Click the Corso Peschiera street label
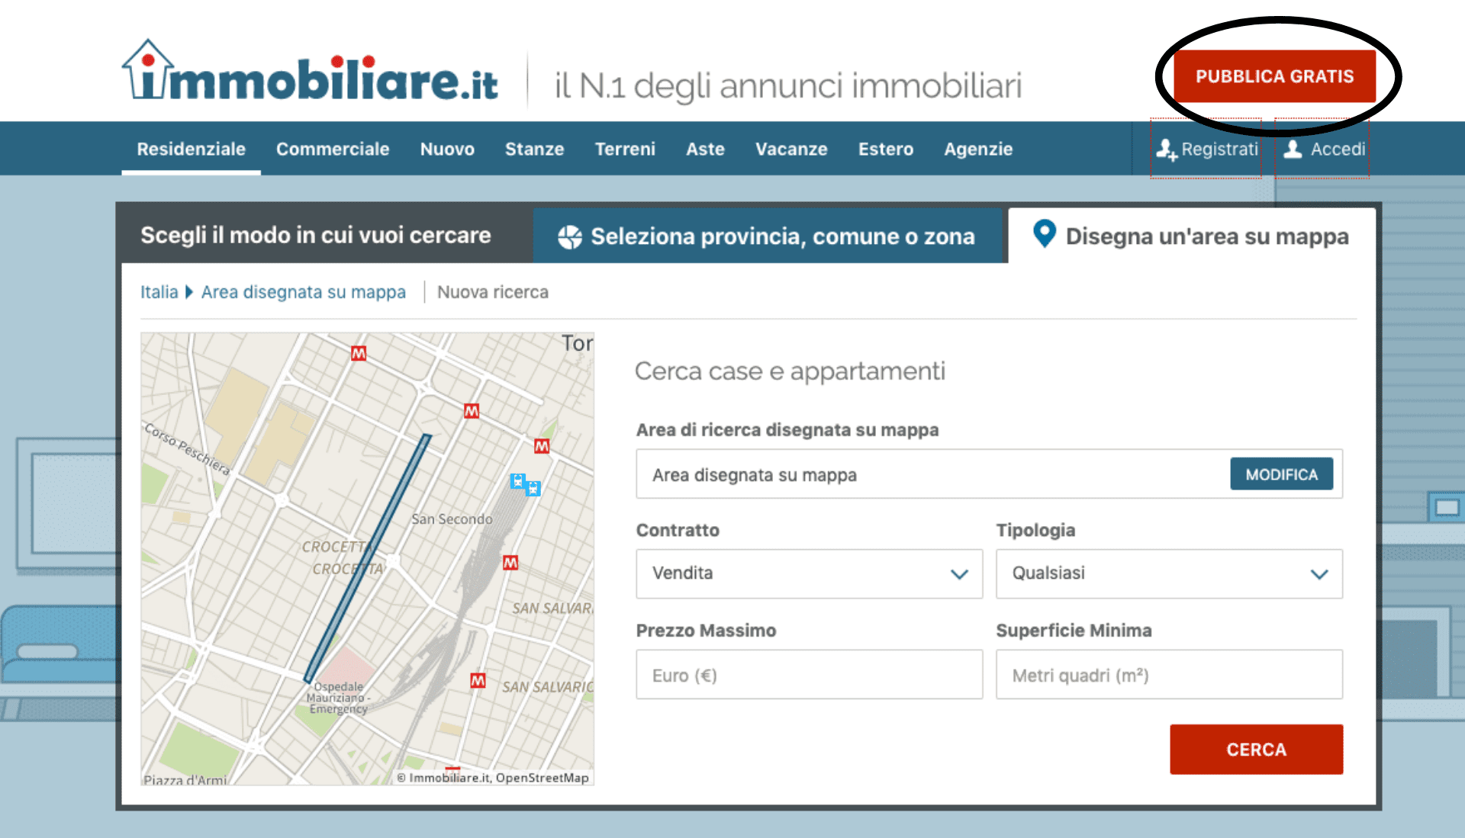The height and width of the screenshot is (838, 1465). [x=187, y=449]
